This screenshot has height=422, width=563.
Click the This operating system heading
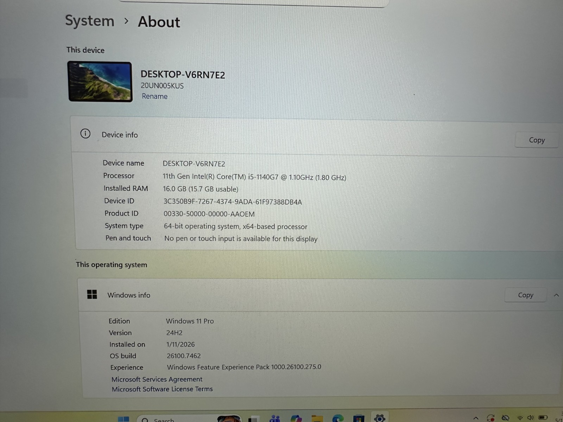(112, 264)
